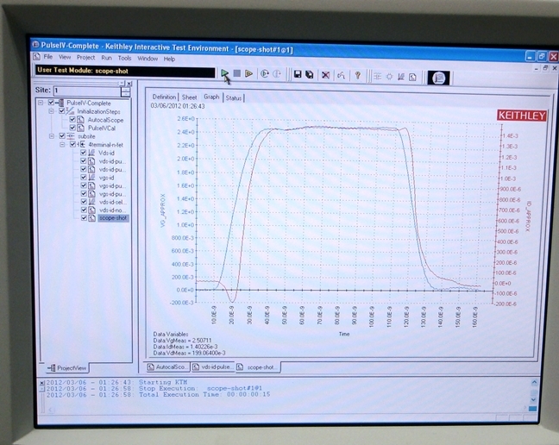Click the greyed sun-shaped toolbar icon
This screenshot has height=445, width=559.
point(389,77)
